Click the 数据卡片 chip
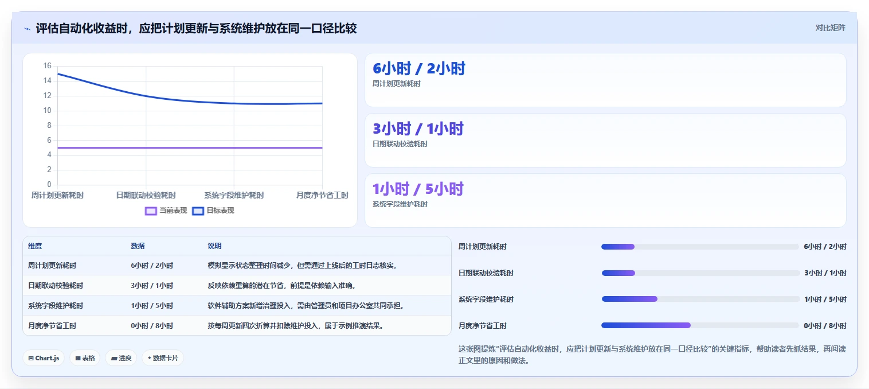This screenshot has height=389, width=869. 163,358
